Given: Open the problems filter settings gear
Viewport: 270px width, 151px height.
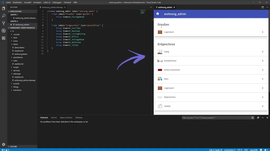Looking at the screenshot, I should click(x=252, y=118).
